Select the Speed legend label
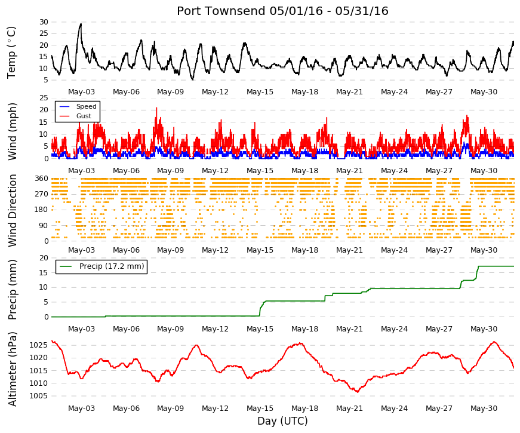This screenshot has height=433, width=520. tap(86, 106)
